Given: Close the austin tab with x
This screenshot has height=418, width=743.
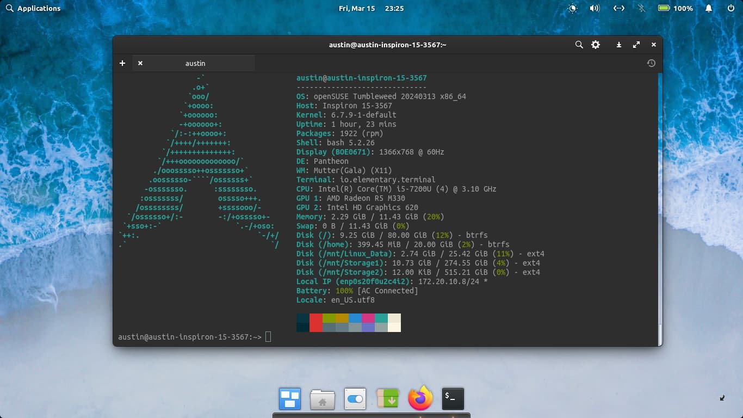Looking at the screenshot, I should coord(140,63).
